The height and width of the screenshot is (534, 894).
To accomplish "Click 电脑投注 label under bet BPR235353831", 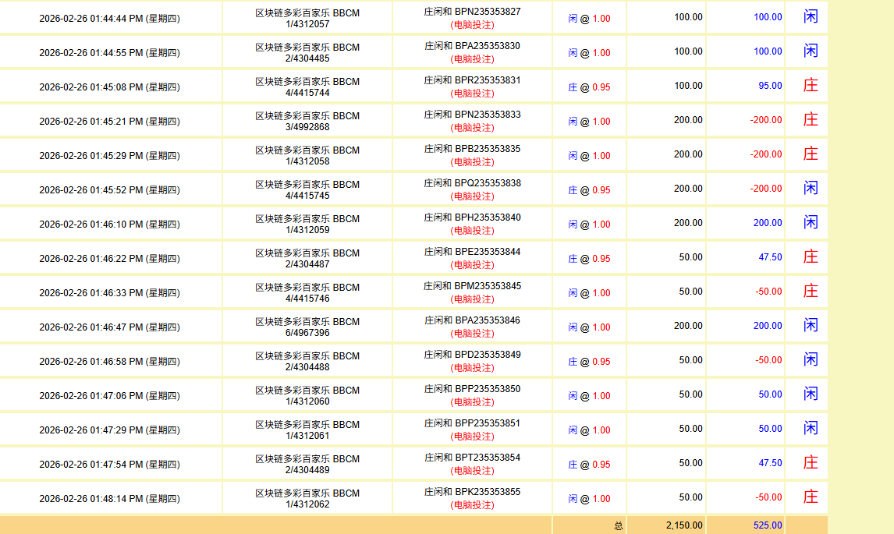I will (472, 94).
